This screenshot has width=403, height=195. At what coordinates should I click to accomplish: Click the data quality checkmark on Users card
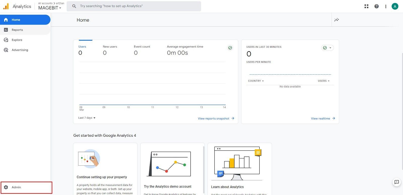coord(230,48)
